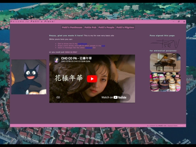
Task: Maximize the Potti's Place window
Action: 179,21
